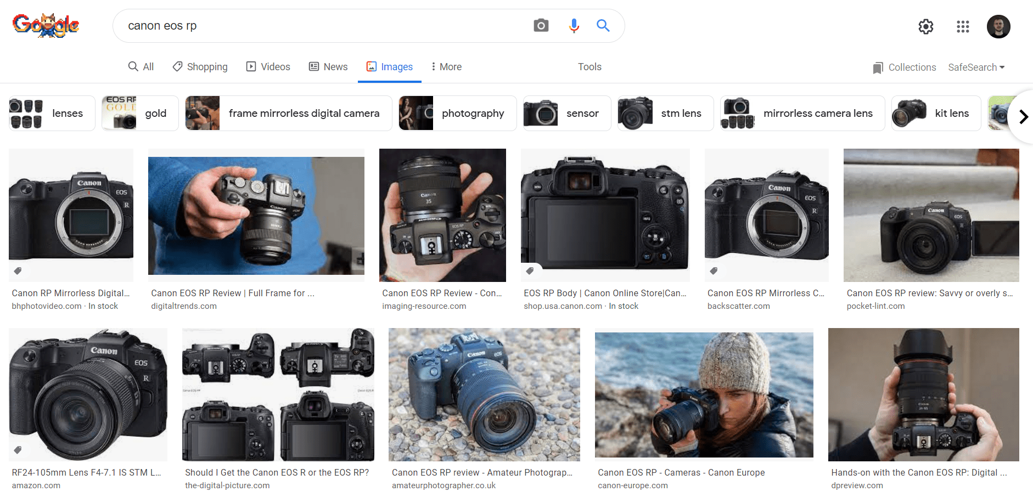Screen dimensions: 1033x497
Task: Switch to the Shopping tab
Action: coord(200,66)
